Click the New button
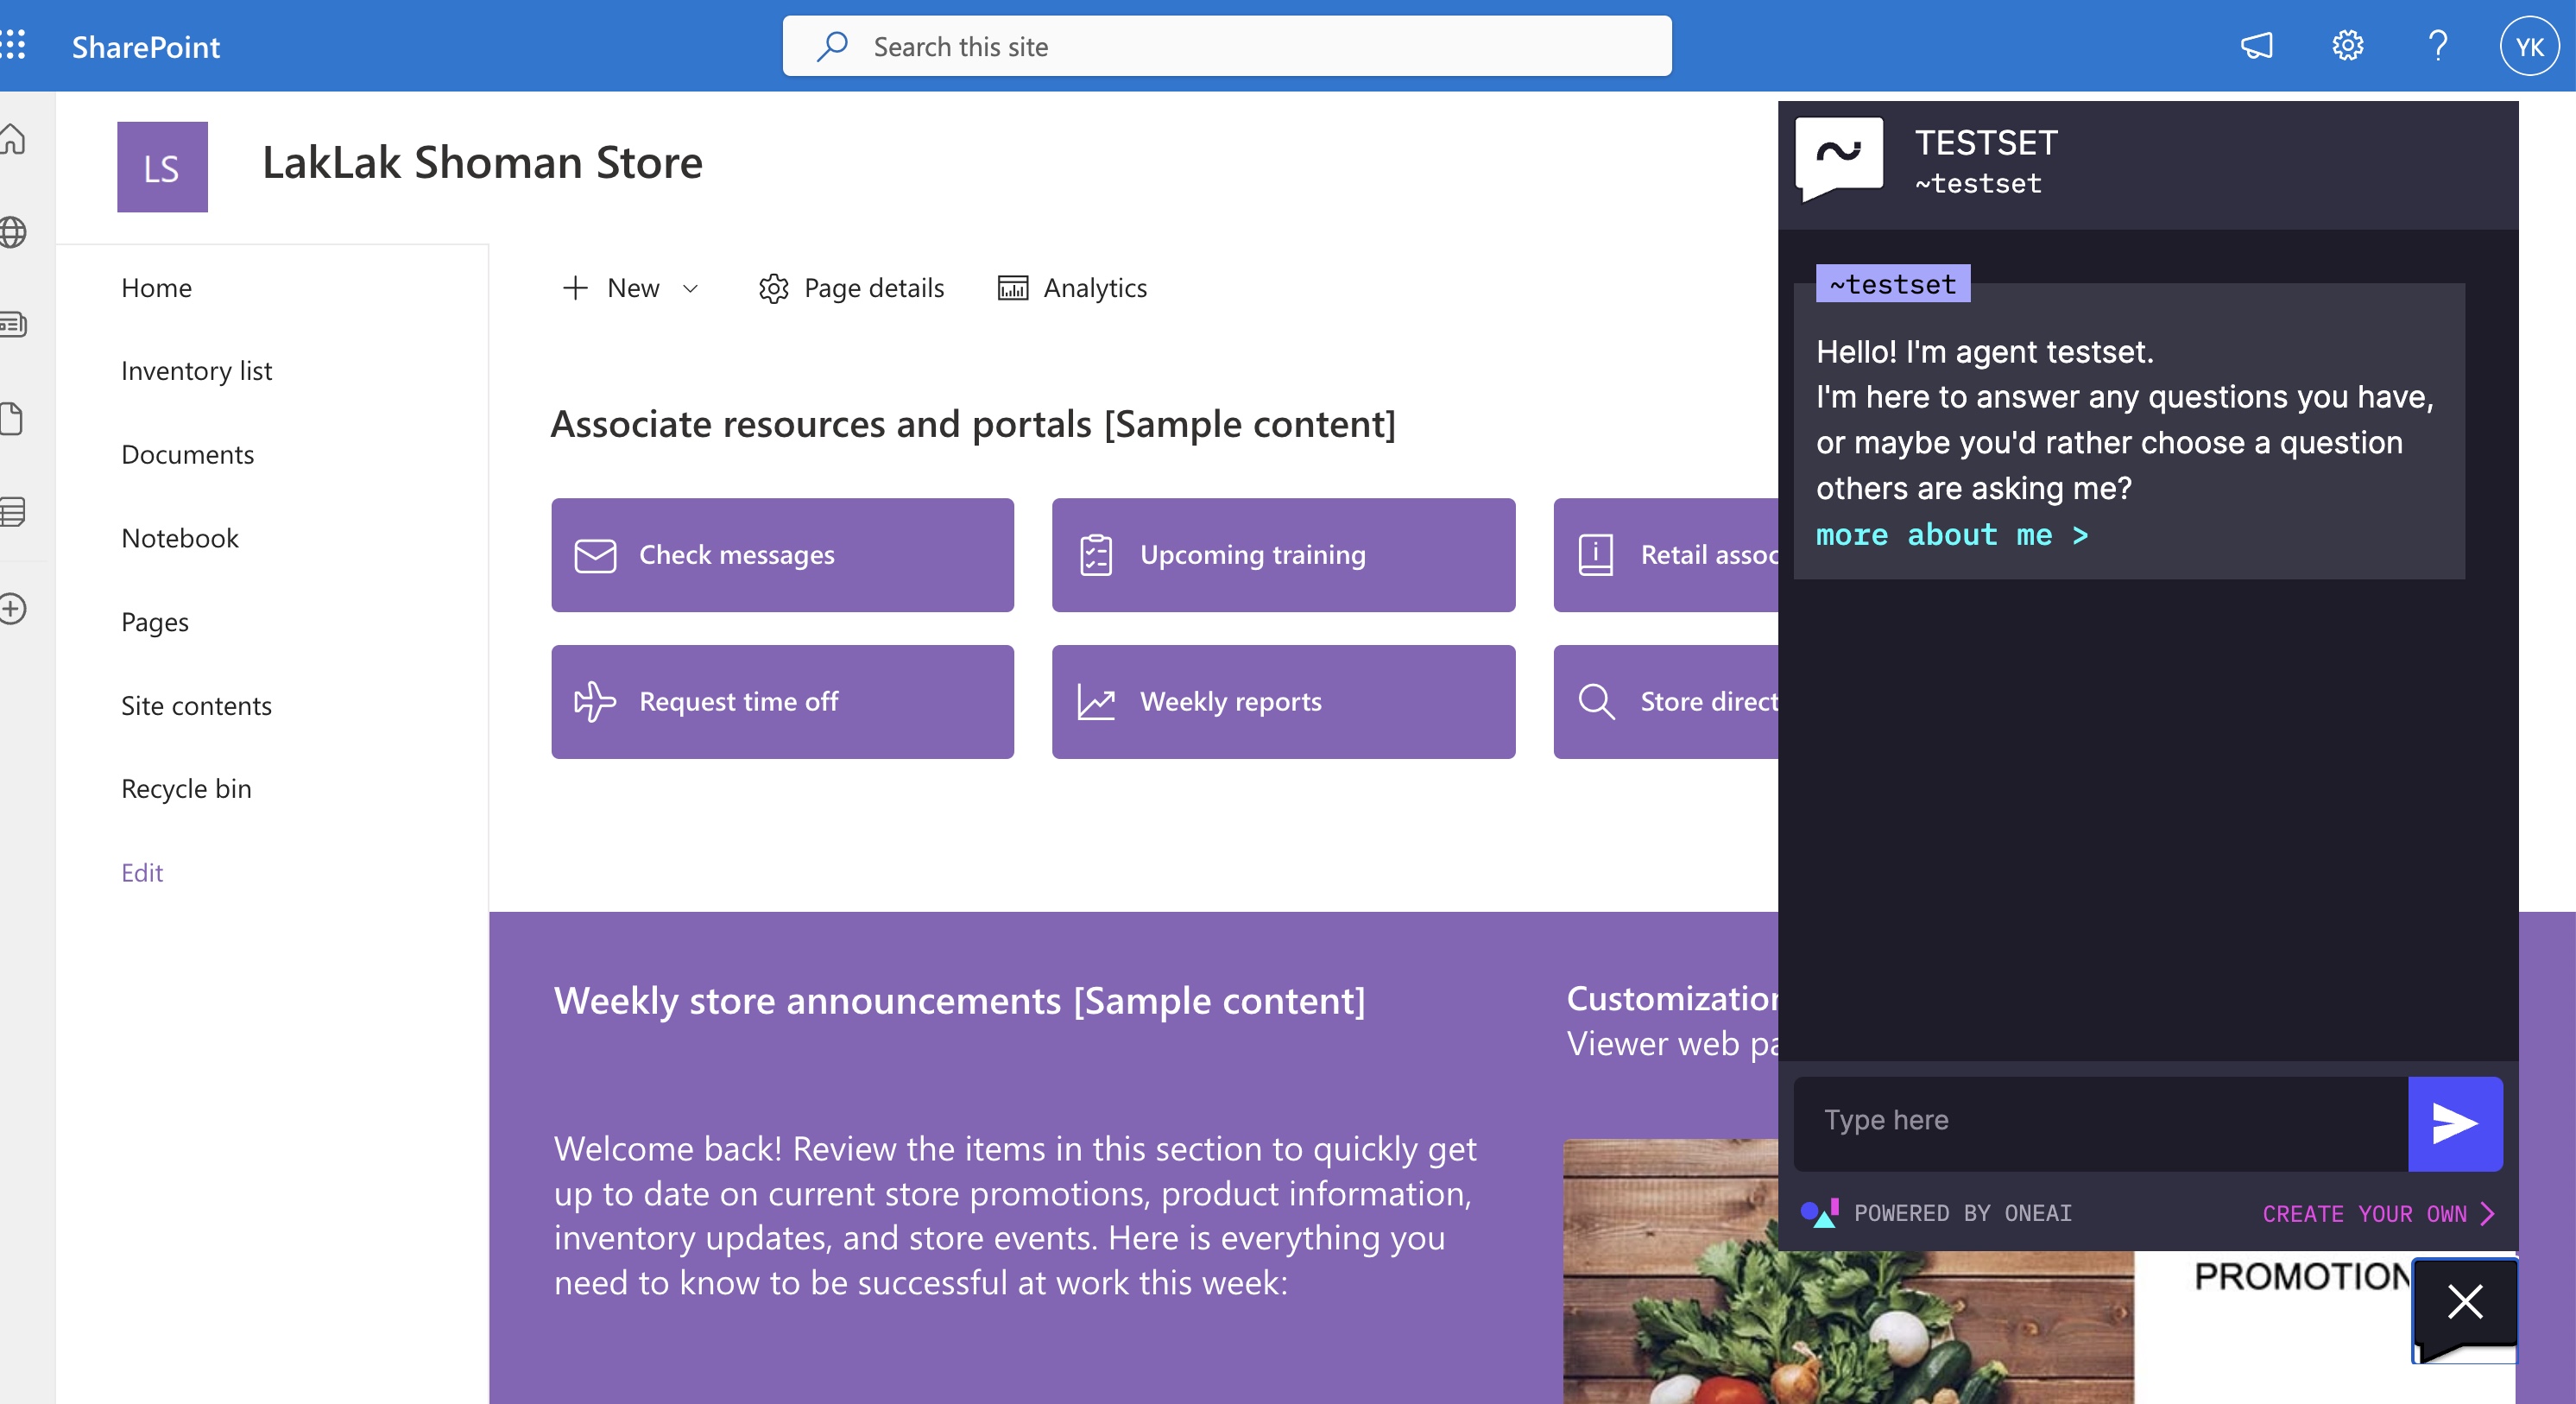This screenshot has height=1404, width=2576. pos(611,288)
